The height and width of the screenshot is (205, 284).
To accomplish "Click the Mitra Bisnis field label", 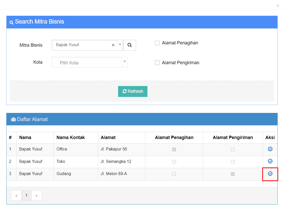I will [31, 45].
